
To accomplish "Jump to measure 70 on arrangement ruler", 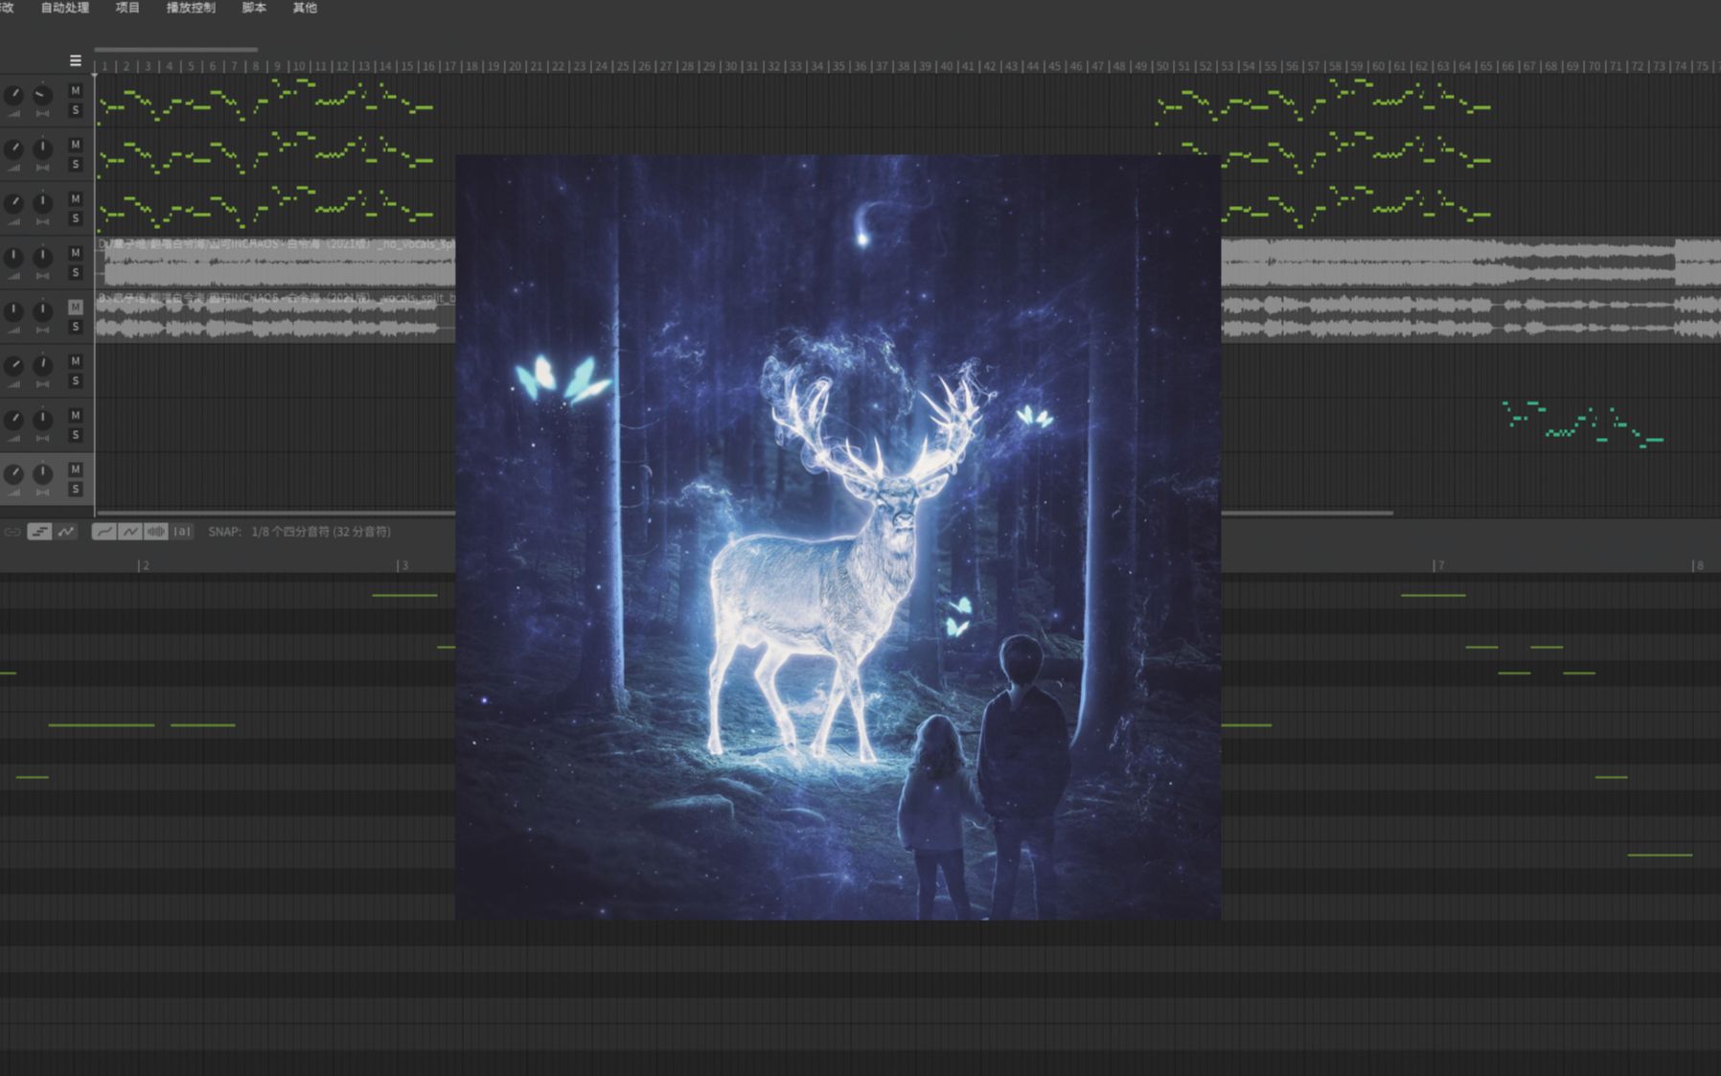I will [1595, 66].
